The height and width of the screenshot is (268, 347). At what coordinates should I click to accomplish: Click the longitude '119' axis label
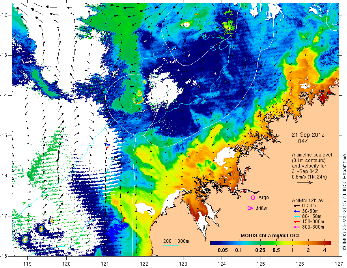coord(27,264)
